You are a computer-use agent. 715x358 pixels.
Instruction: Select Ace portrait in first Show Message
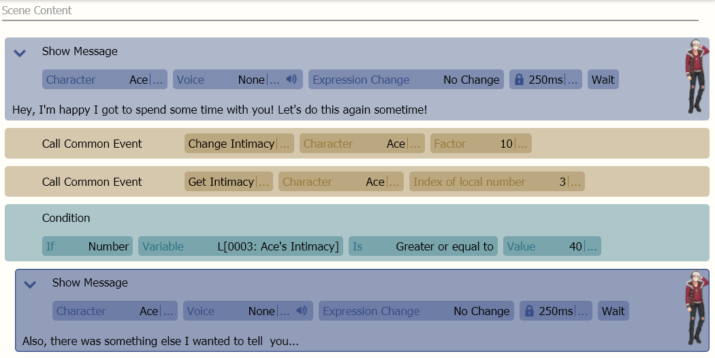(696, 76)
